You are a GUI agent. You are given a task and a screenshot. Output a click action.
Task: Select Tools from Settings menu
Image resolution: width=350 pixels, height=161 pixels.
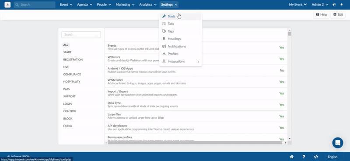pyautogui.click(x=181, y=16)
